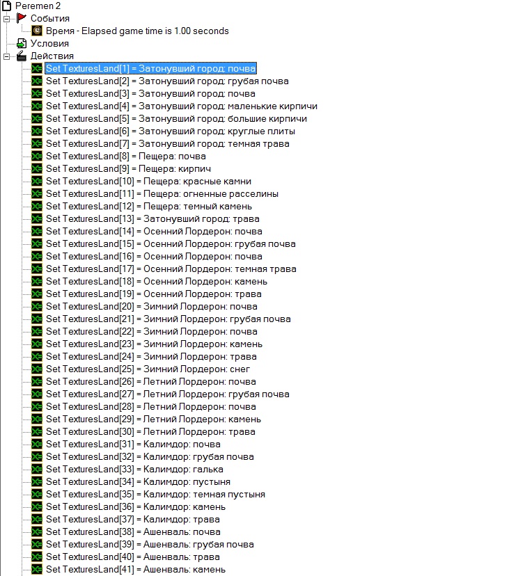The height and width of the screenshot is (576, 527).
Task: Click the variable icon of TexturesLand[2] action
Action: [x=37, y=81]
